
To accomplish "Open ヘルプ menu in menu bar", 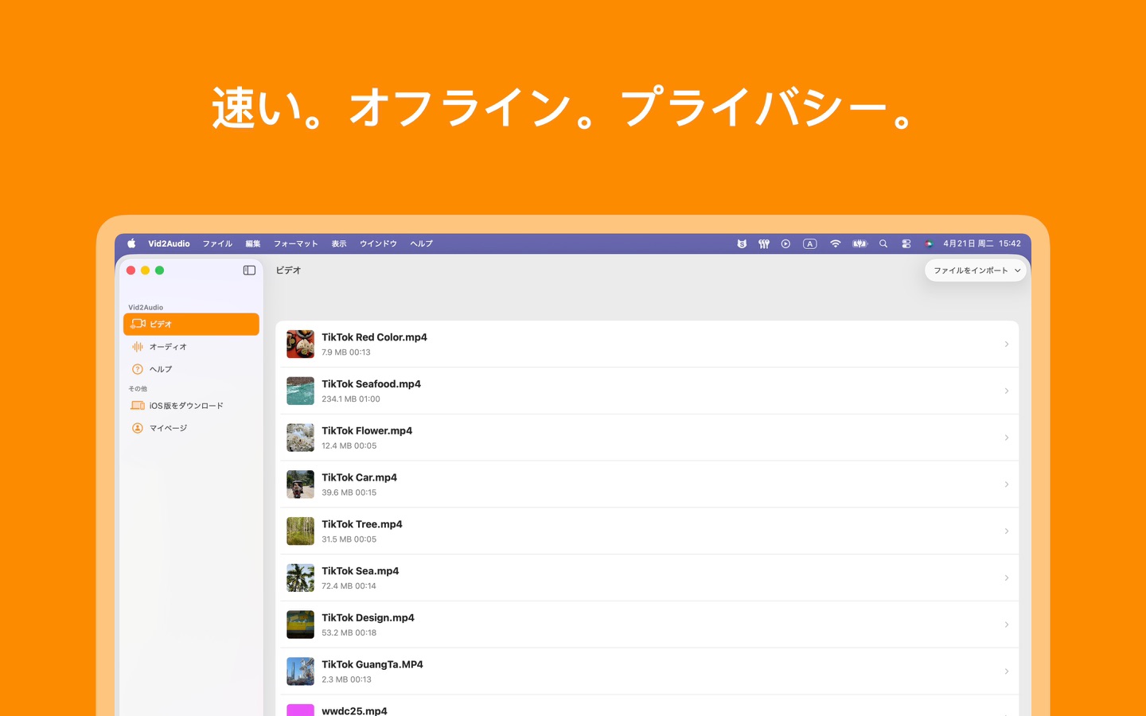I will coord(422,244).
